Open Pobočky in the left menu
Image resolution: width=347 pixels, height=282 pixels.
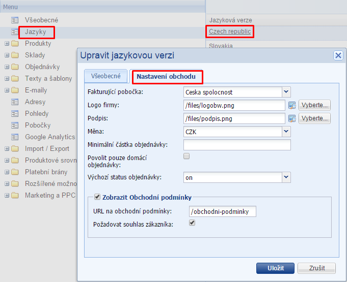coord(38,126)
